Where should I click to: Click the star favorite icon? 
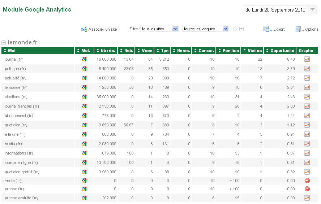[x=235, y=29]
